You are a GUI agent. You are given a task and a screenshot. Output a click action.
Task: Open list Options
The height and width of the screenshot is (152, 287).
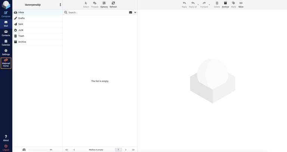pyautogui.click(x=104, y=5)
